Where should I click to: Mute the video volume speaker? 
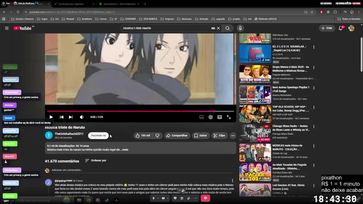pyautogui.click(x=82, y=117)
